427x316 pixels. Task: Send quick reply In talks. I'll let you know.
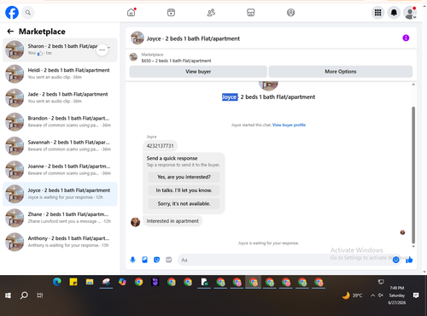click(x=184, y=190)
